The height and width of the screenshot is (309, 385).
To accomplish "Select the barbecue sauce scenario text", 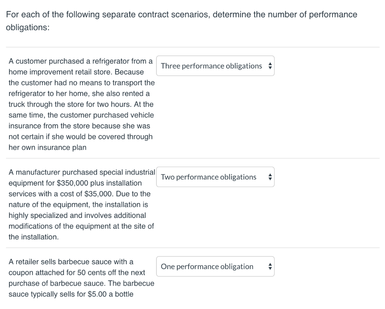I will [81, 278].
